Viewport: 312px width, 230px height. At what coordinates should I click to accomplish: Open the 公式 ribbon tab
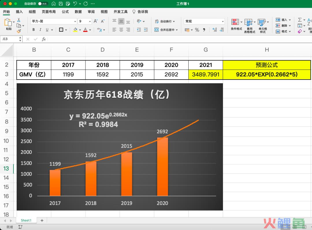pyautogui.click(x=65, y=12)
